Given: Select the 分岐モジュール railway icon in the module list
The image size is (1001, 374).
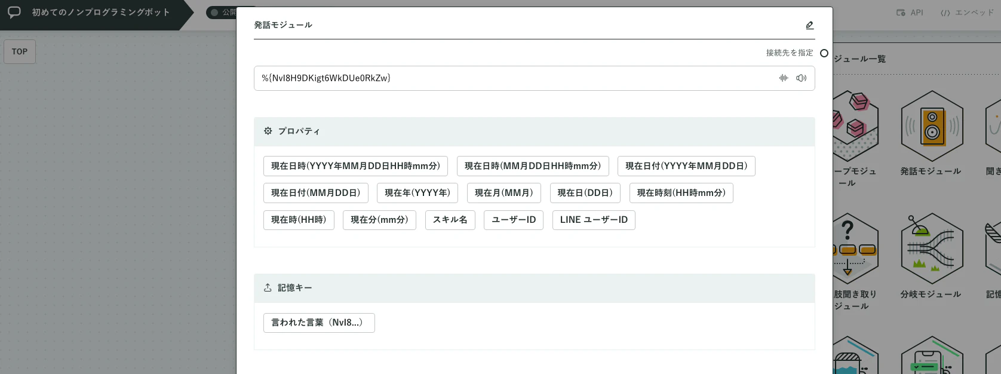Looking at the screenshot, I should click(932, 249).
